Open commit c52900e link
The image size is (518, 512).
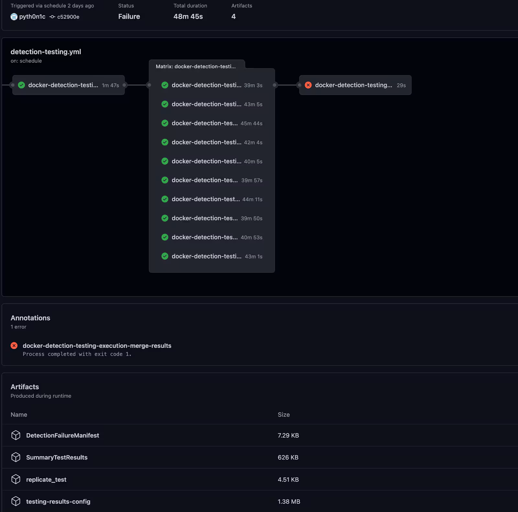(x=68, y=17)
